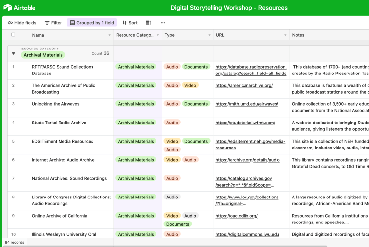Viewport: 369px width, 247px height.
Task: Open the Hide fields menu
Action: pos(22,23)
